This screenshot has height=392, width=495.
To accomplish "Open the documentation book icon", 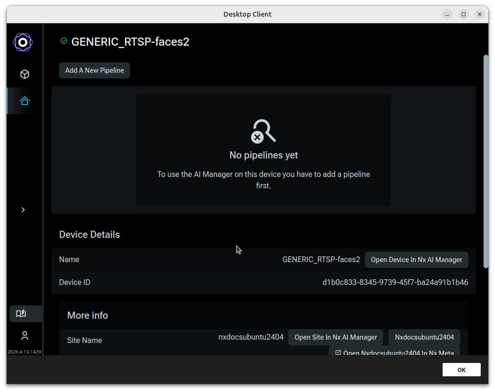I will pos(21,313).
